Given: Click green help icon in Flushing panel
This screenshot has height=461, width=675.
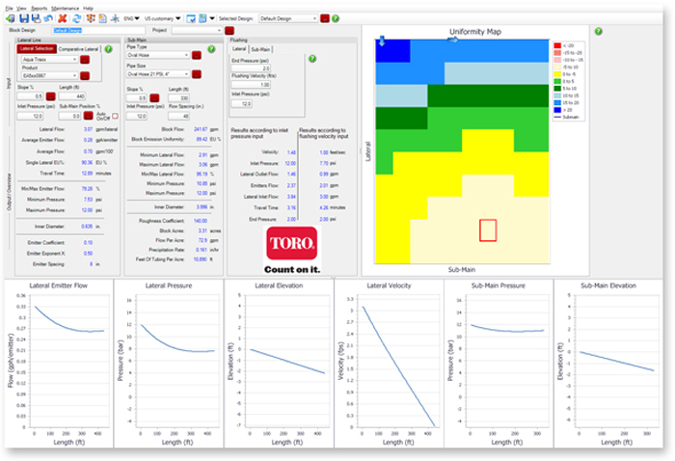Looking at the screenshot, I should click(x=311, y=59).
